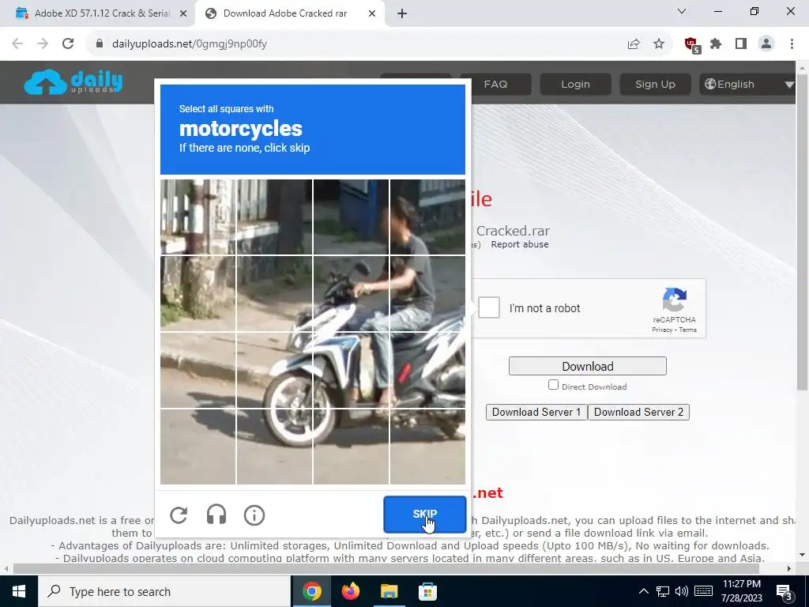Open File Explorer from taskbar

click(389, 591)
